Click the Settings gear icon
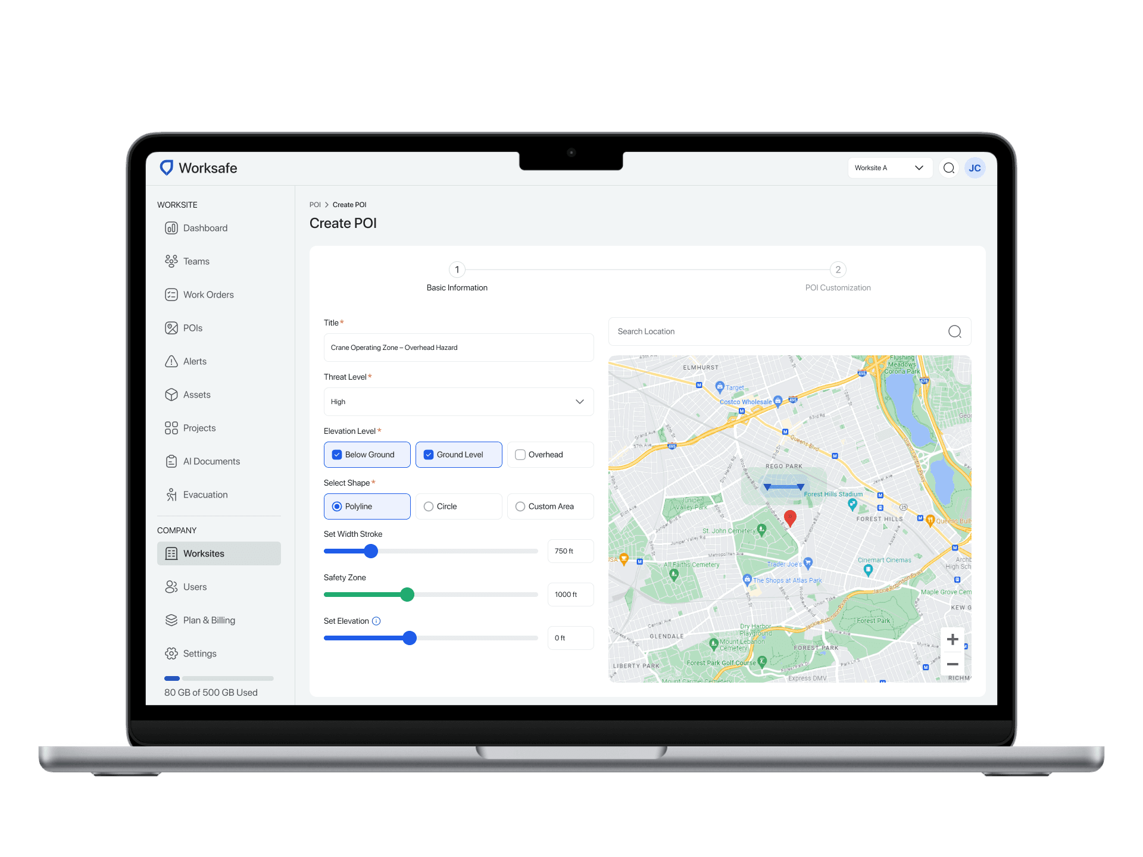This screenshot has height=857, width=1143. [171, 653]
